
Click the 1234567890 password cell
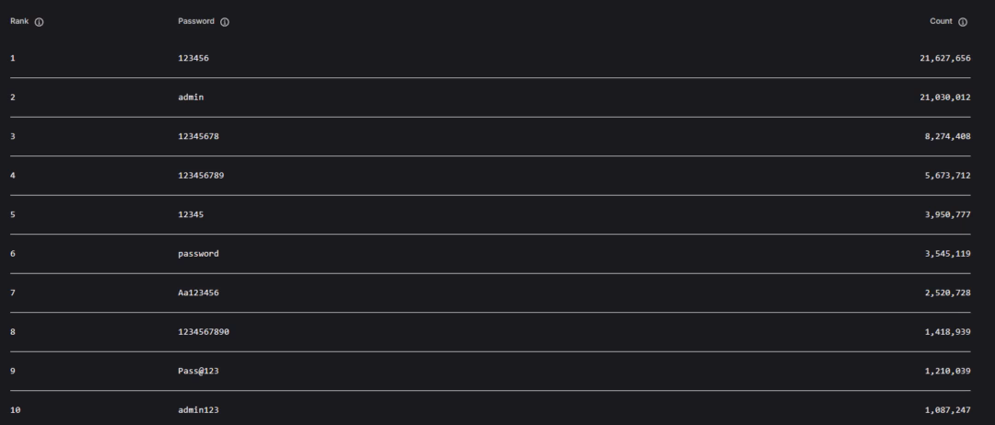coord(204,332)
